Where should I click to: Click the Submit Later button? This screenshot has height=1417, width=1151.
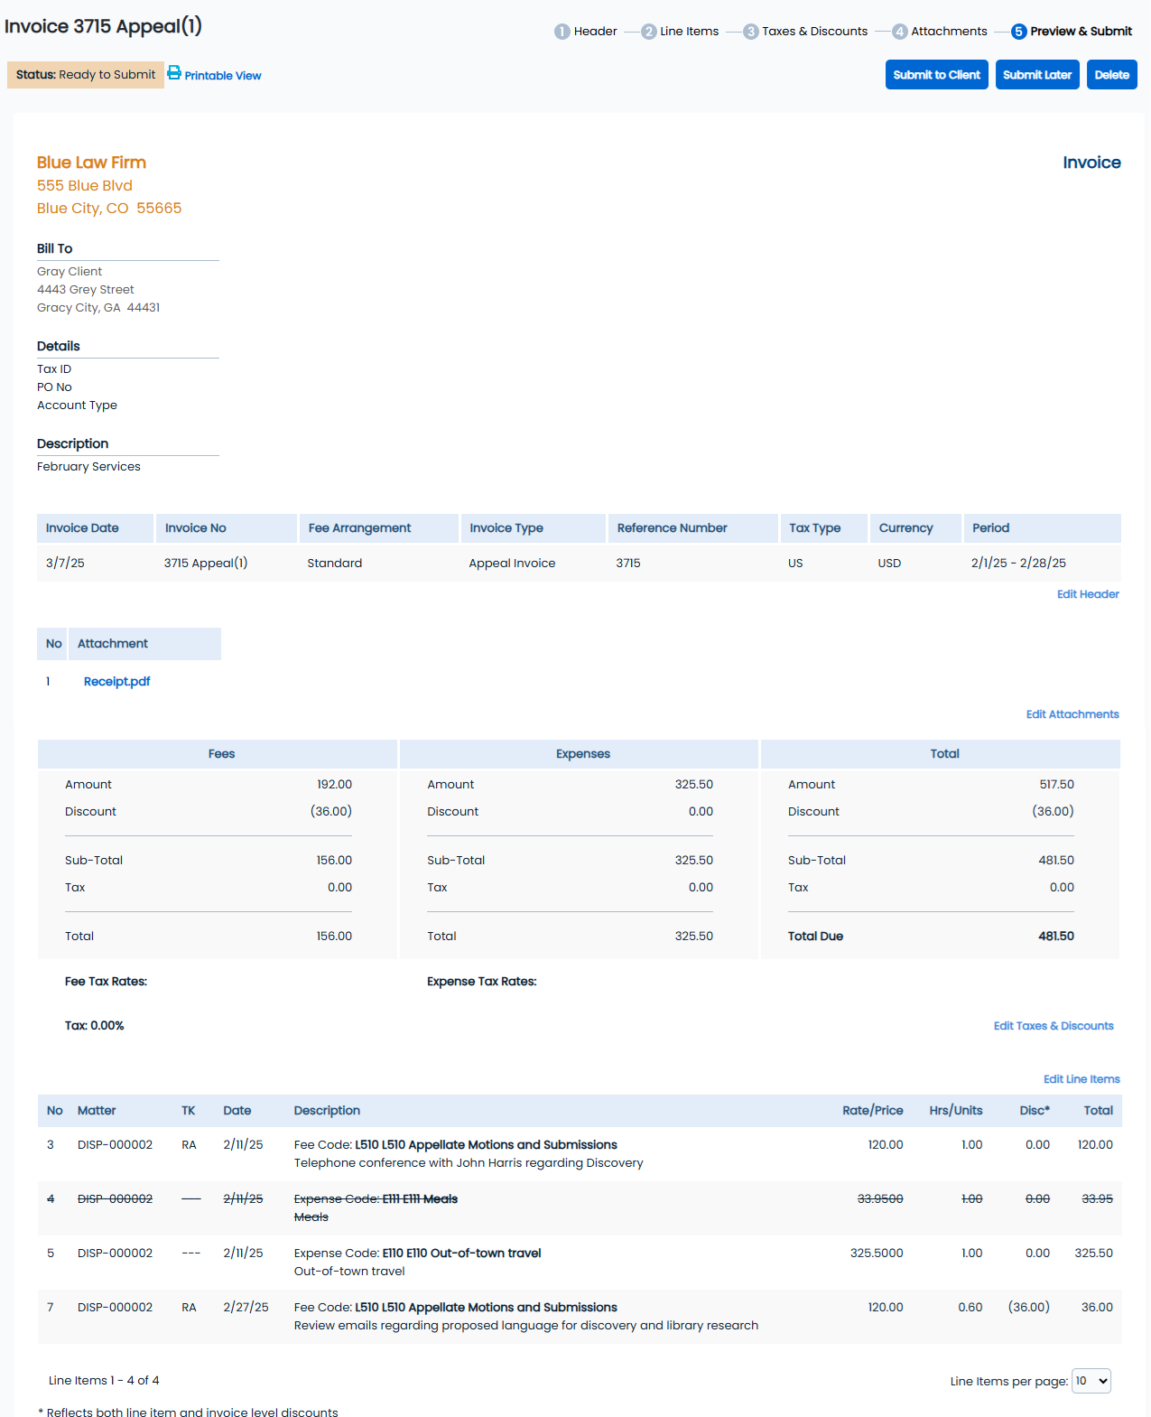pos(1036,75)
